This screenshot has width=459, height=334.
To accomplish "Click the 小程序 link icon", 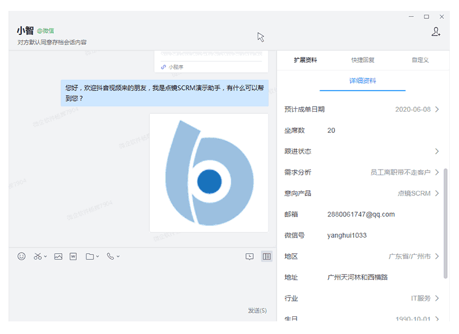I will [x=164, y=67].
